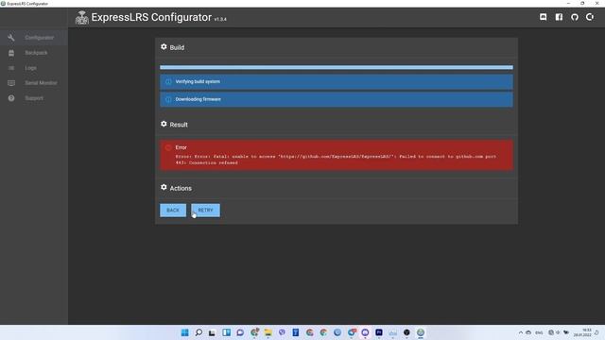This screenshot has height=340, width=605.
Task: Click the monitor icon next to Serial Monitor
Action: pos(11,83)
